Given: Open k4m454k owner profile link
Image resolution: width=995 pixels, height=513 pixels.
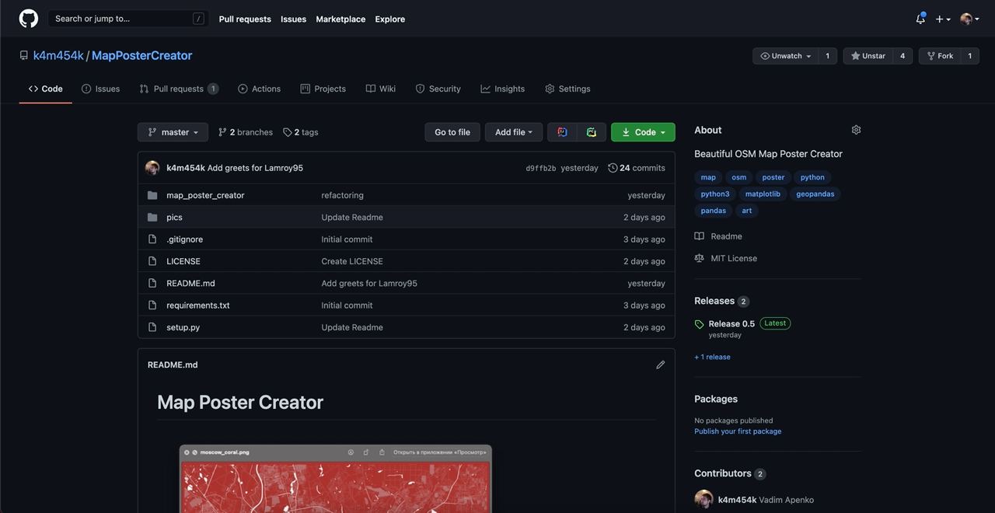Looking at the screenshot, I should point(58,55).
